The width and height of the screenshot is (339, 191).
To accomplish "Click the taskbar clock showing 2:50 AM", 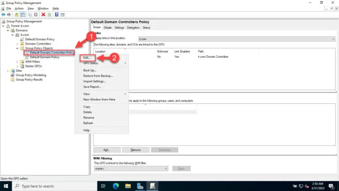I will [x=318, y=186].
